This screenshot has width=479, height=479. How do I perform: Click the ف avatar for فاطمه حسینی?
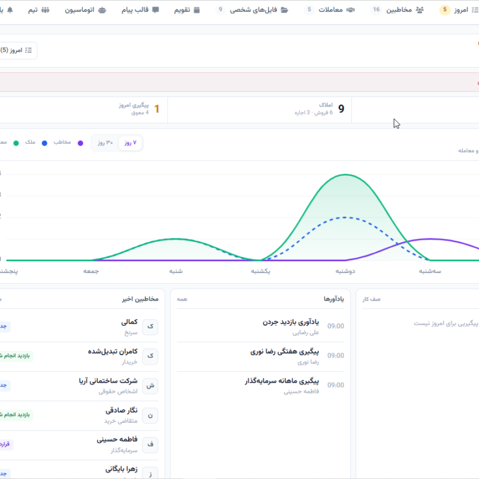150,445
